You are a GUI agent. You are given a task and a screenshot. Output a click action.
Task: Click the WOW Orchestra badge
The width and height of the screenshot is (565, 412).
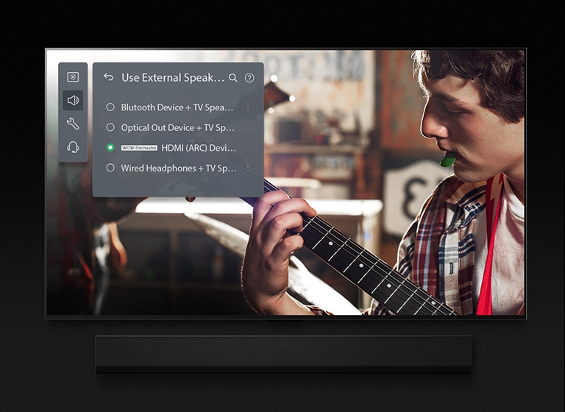139,148
